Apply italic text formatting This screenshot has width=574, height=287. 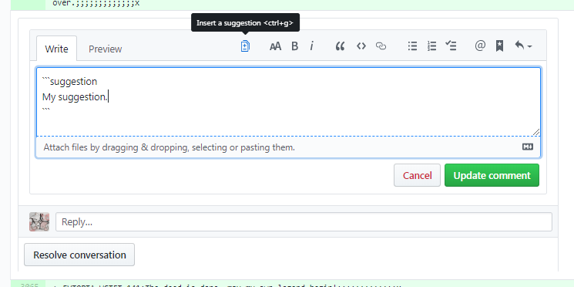point(311,46)
